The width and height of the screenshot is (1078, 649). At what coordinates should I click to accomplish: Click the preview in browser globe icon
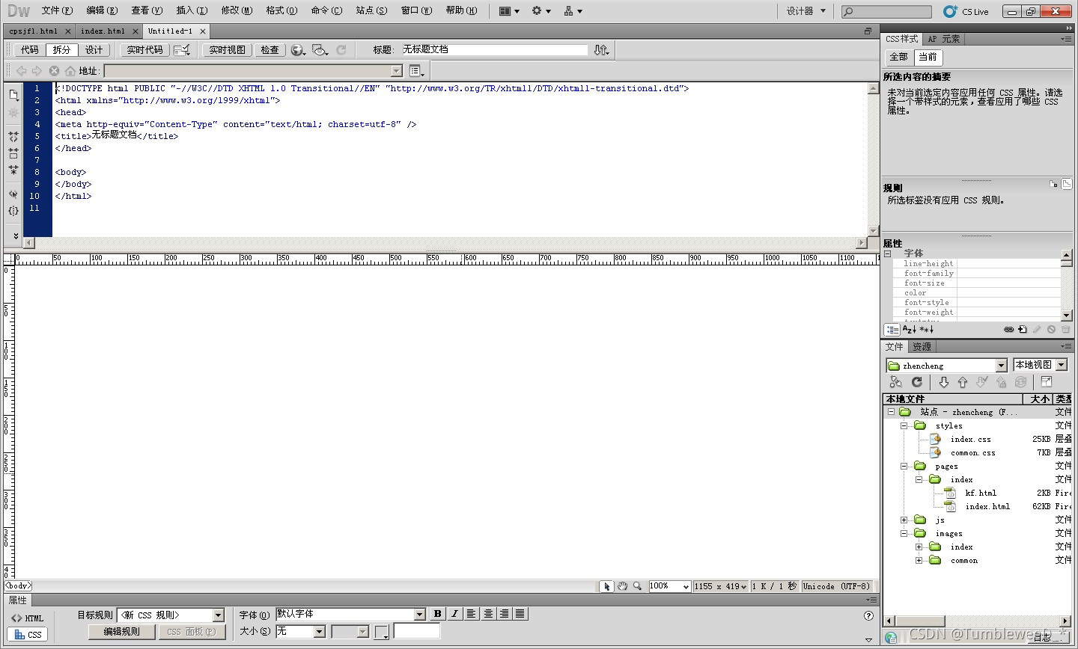pyautogui.click(x=298, y=50)
